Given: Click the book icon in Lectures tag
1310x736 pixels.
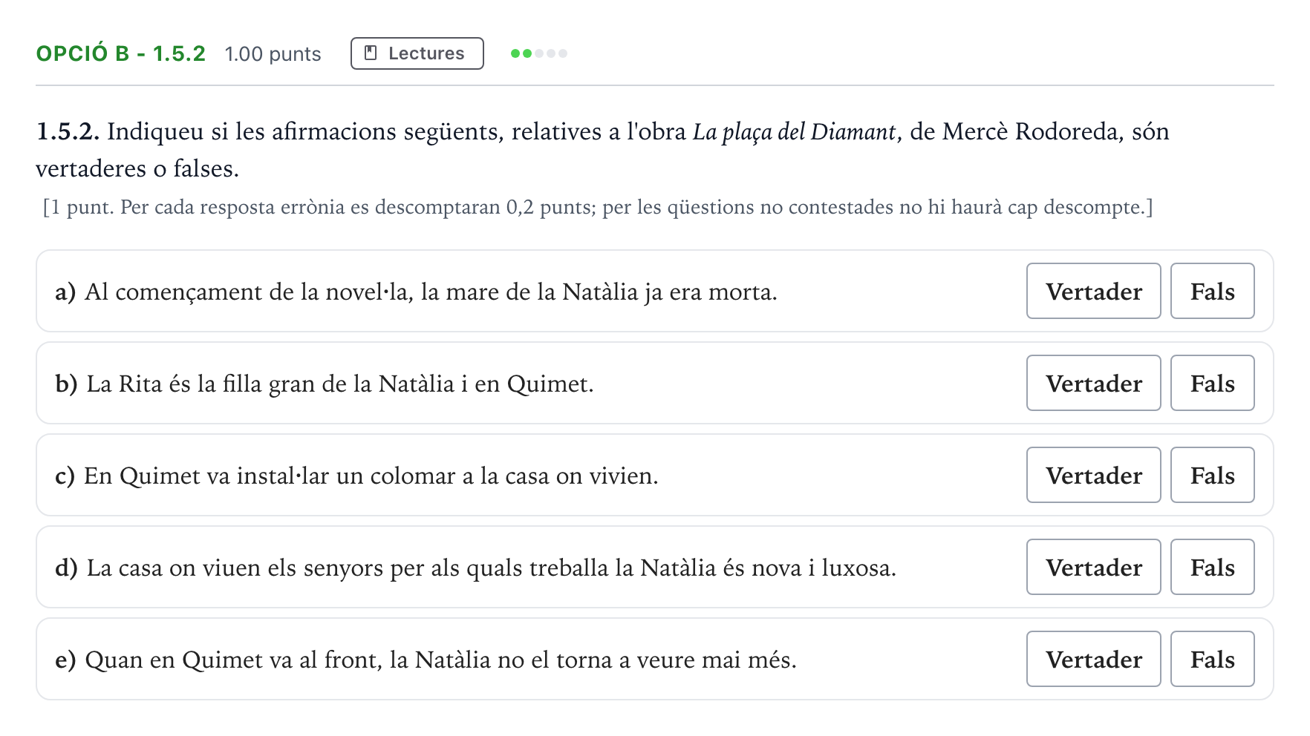Looking at the screenshot, I should pos(371,53).
